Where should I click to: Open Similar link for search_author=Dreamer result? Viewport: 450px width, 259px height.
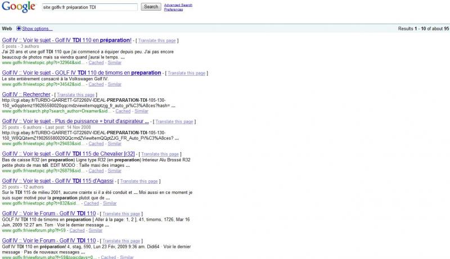coord(142,111)
